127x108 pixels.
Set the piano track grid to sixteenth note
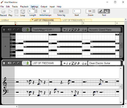[76, 30]
